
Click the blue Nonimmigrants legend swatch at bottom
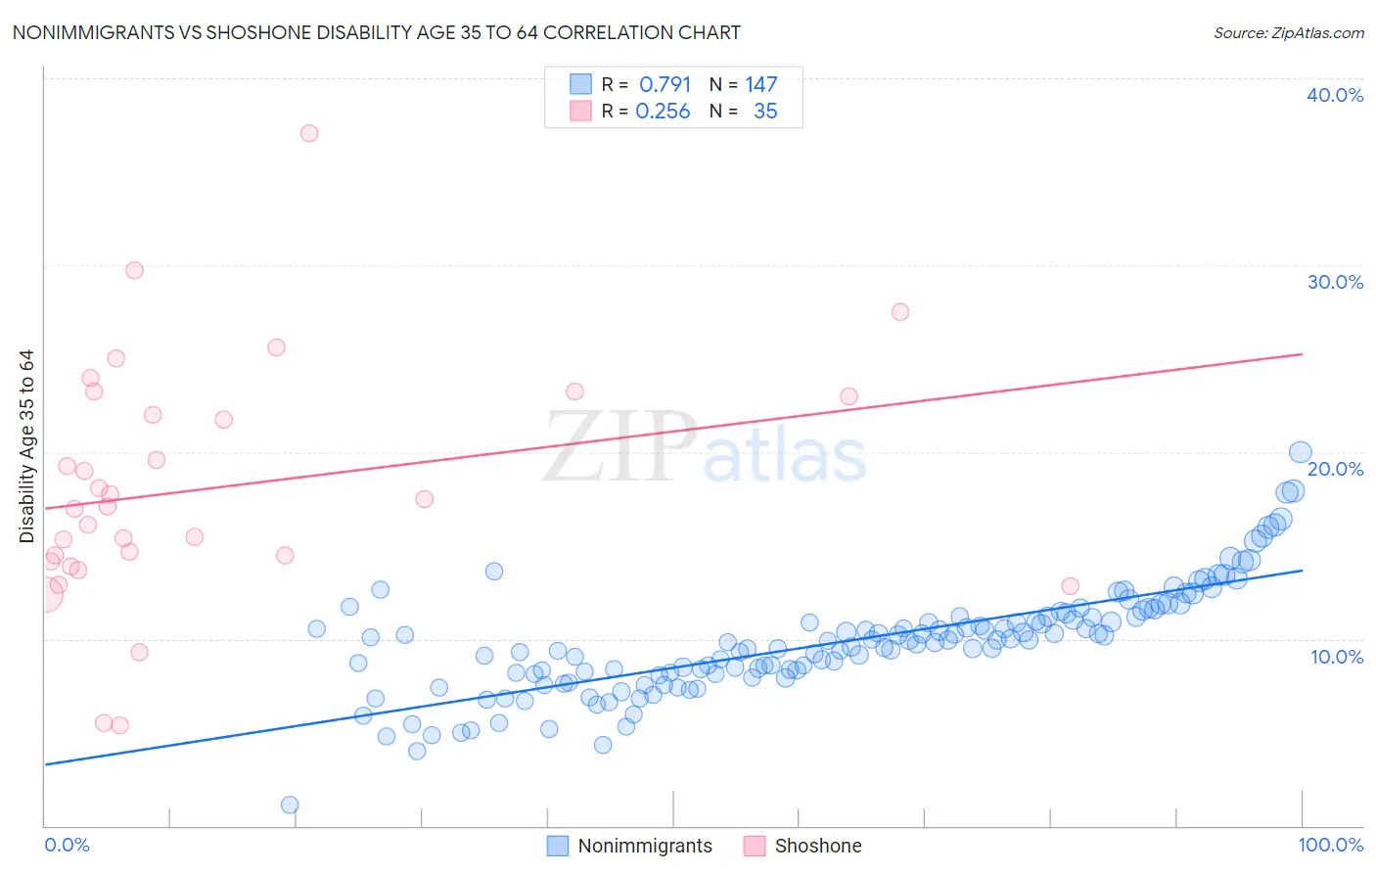(x=557, y=846)
